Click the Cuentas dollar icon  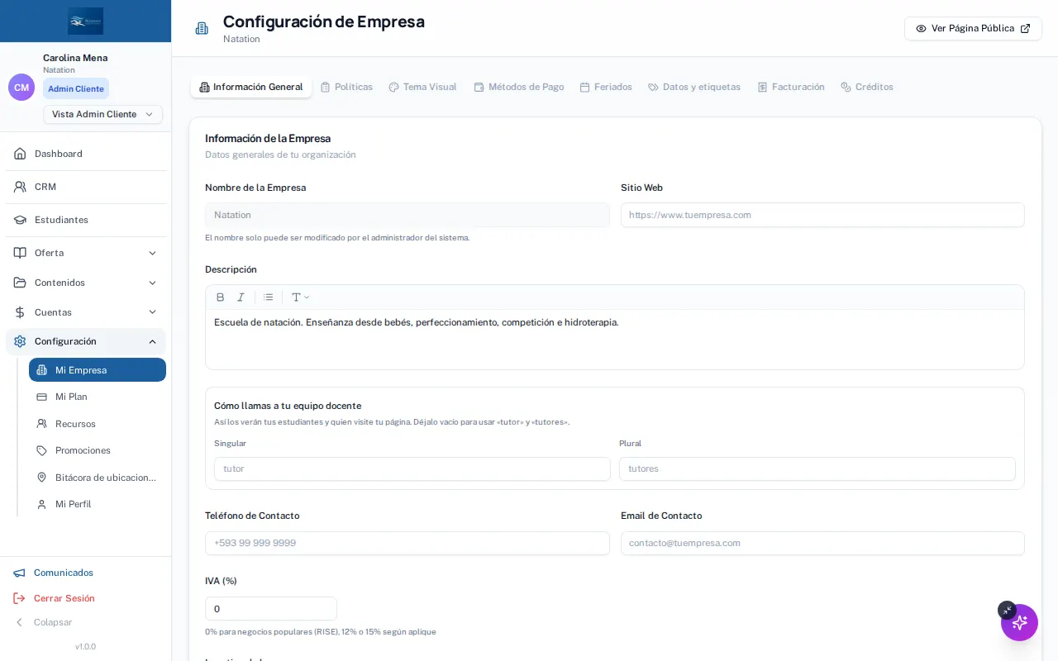click(x=20, y=312)
